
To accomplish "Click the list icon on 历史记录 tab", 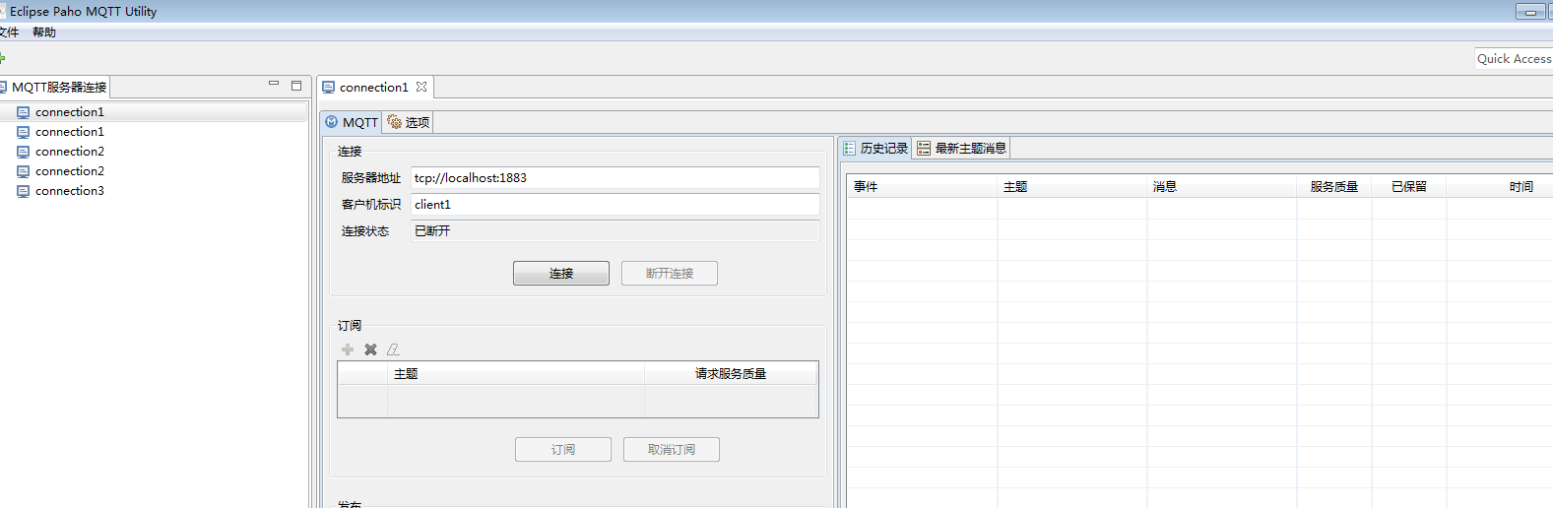I will [x=849, y=148].
